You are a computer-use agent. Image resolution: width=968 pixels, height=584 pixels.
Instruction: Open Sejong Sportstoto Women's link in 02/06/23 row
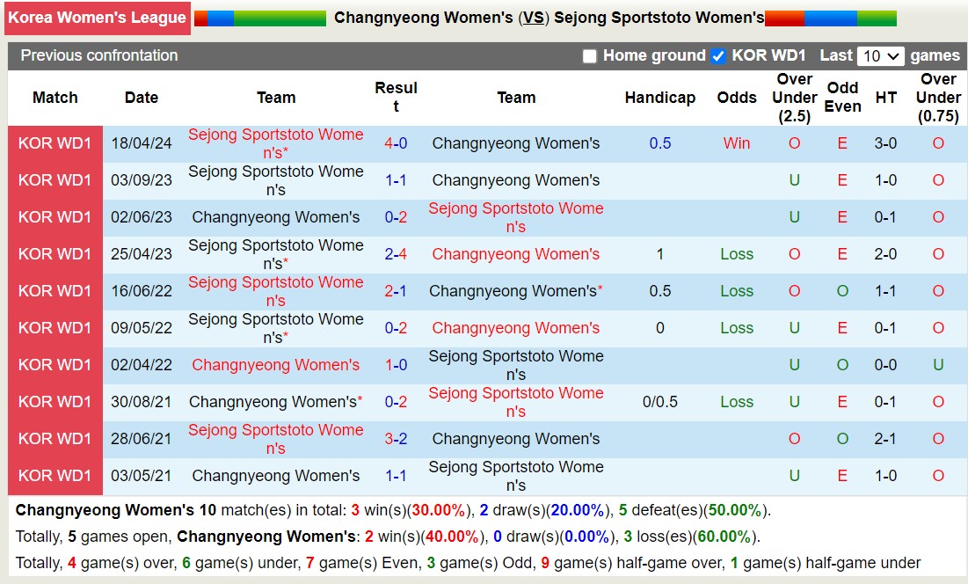point(516,217)
